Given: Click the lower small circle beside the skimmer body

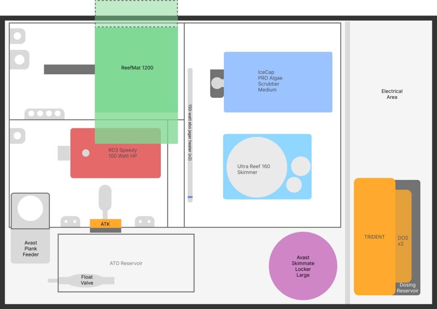Looking at the screenshot, I should pos(294,185).
